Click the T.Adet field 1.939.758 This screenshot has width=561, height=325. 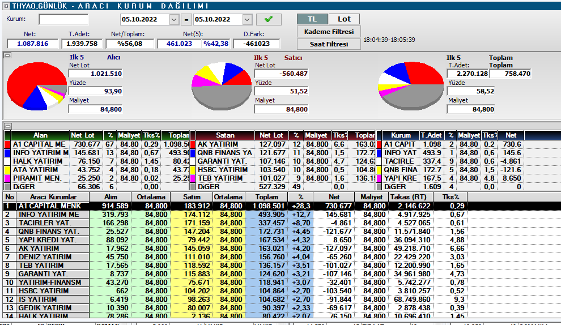click(x=82, y=44)
